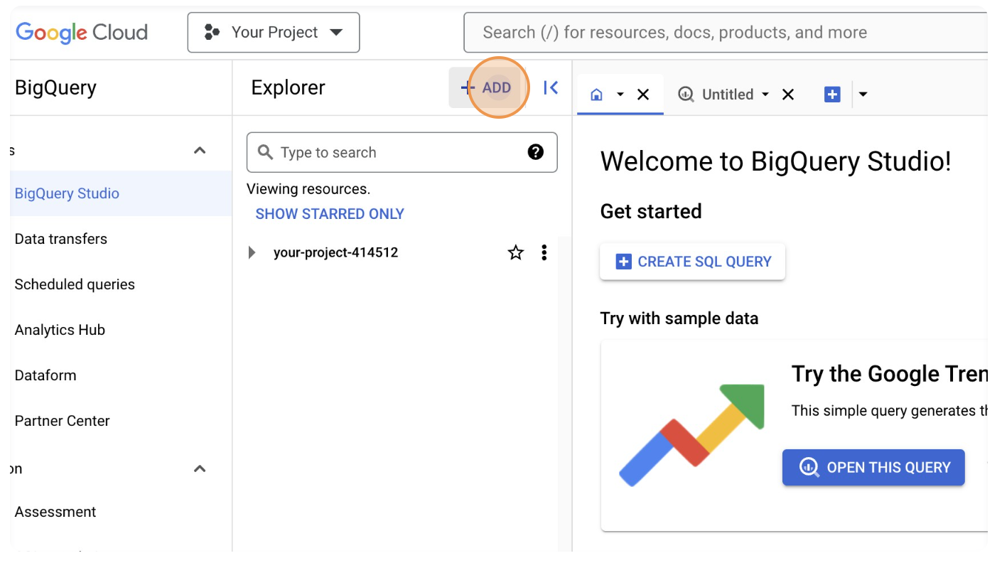Open the Your Project selector dropdown
This screenshot has width=1002, height=563.
tap(274, 33)
